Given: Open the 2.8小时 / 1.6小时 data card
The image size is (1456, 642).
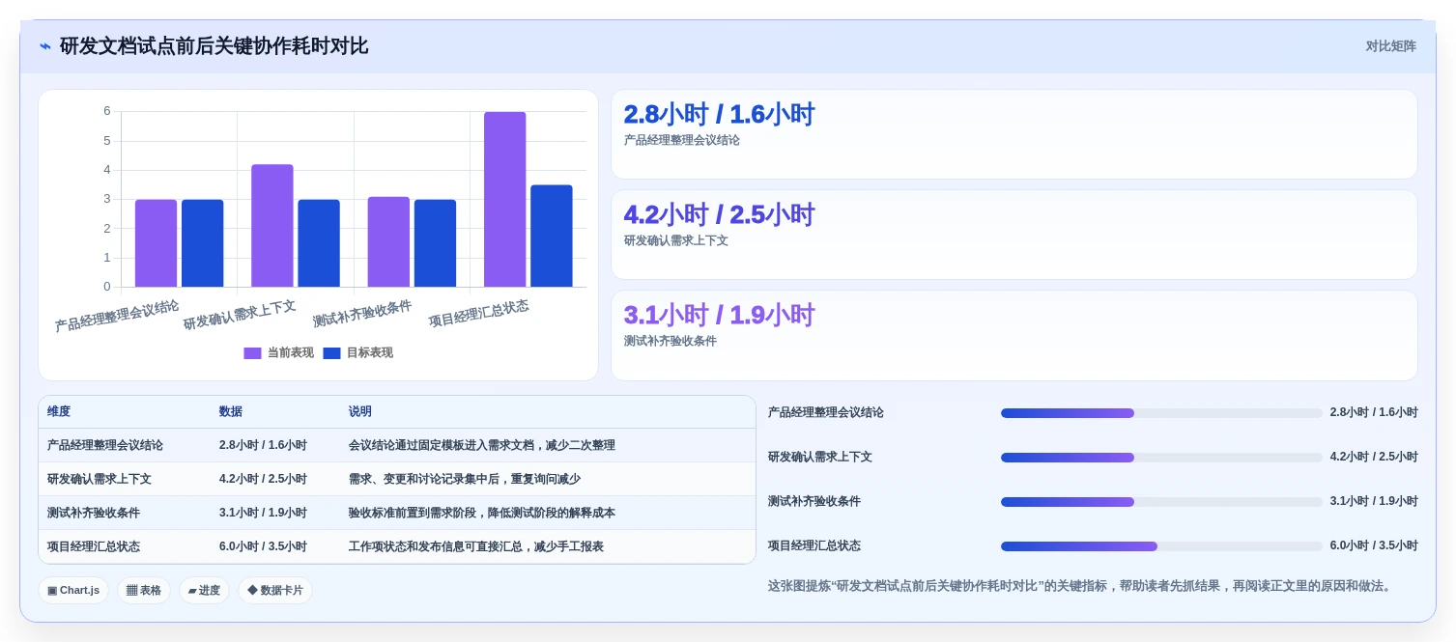Looking at the screenshot, I should click(1013, 134).
